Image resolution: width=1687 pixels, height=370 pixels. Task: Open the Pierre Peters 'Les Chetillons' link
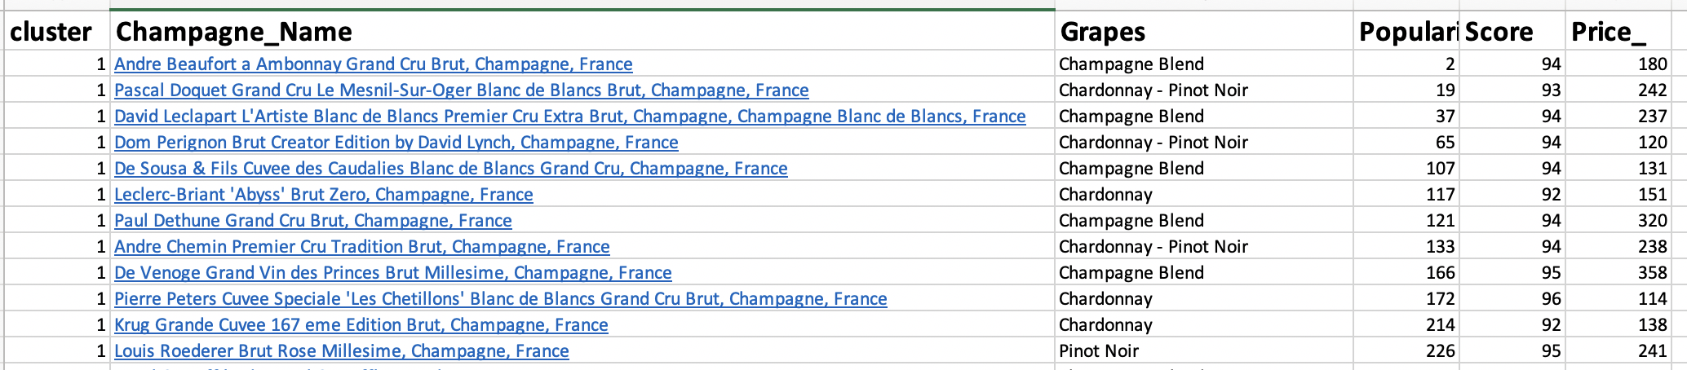(x=500, y=299)
